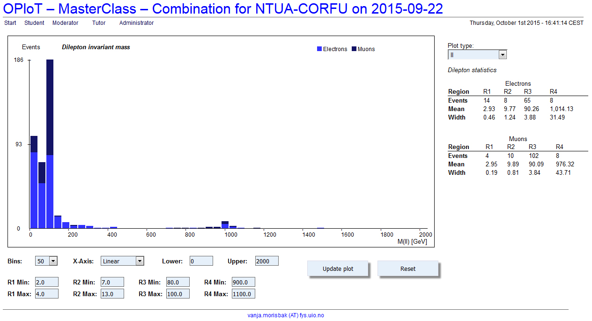Click the M(ll) [GeV] axis label
The image size is (592, 321).
coord(412,241)
